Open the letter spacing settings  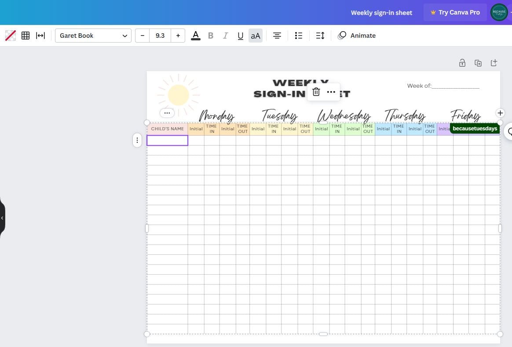(x=40, y=36)
